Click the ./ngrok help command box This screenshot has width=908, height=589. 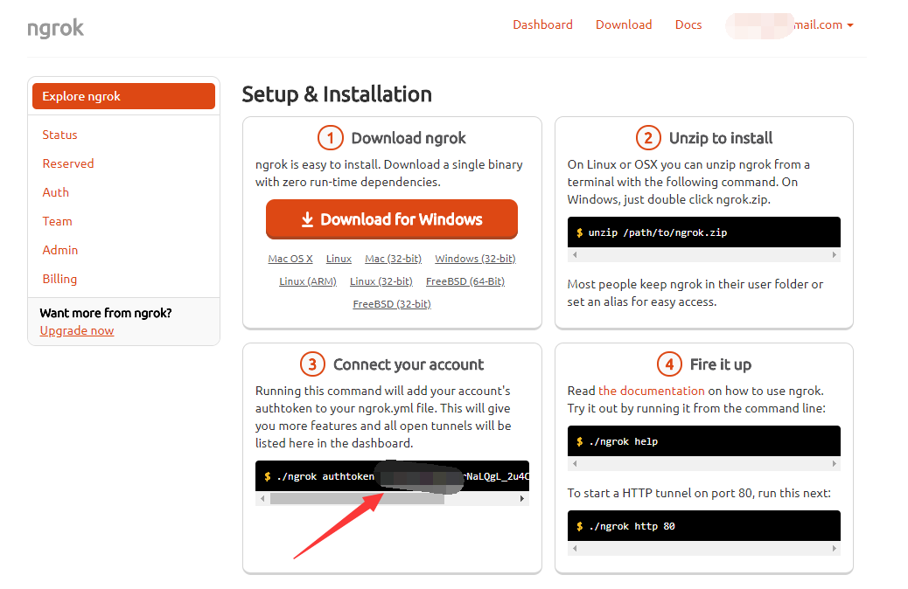pyautogui.click(x=703, y=441)
